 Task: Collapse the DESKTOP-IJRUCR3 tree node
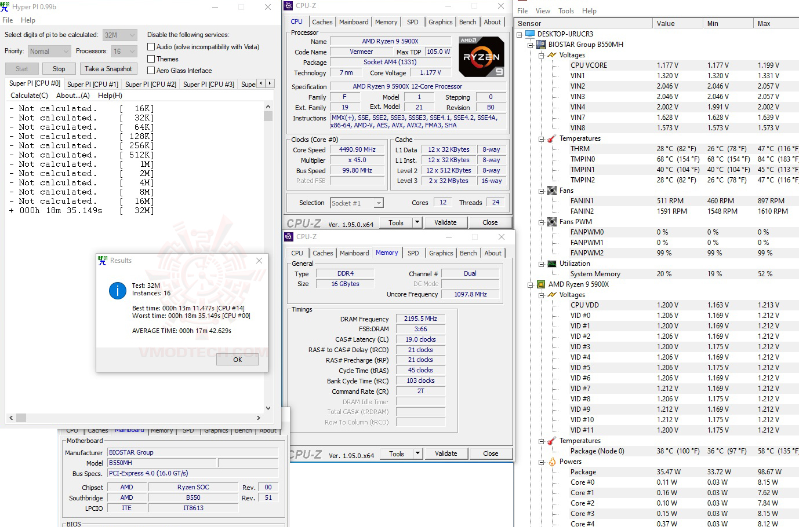(520, 34)
